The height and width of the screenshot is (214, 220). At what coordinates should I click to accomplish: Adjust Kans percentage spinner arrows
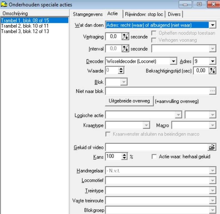[x=124, y=156]
